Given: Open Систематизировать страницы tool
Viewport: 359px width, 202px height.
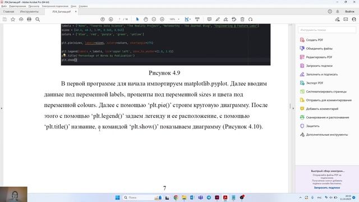Looking at the screenshot, I should pyautogui.click(x=326, y=91).
